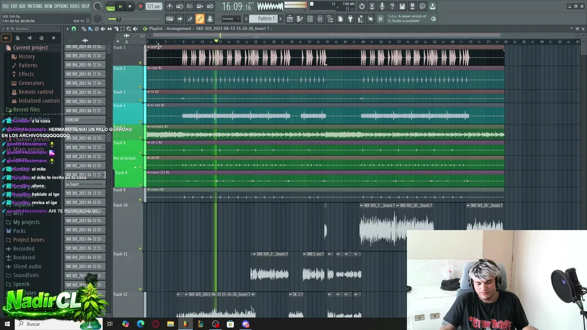Open the question mark help icon
The height and width of the screenshot is (330, 587).
click(x=392, y=6)
